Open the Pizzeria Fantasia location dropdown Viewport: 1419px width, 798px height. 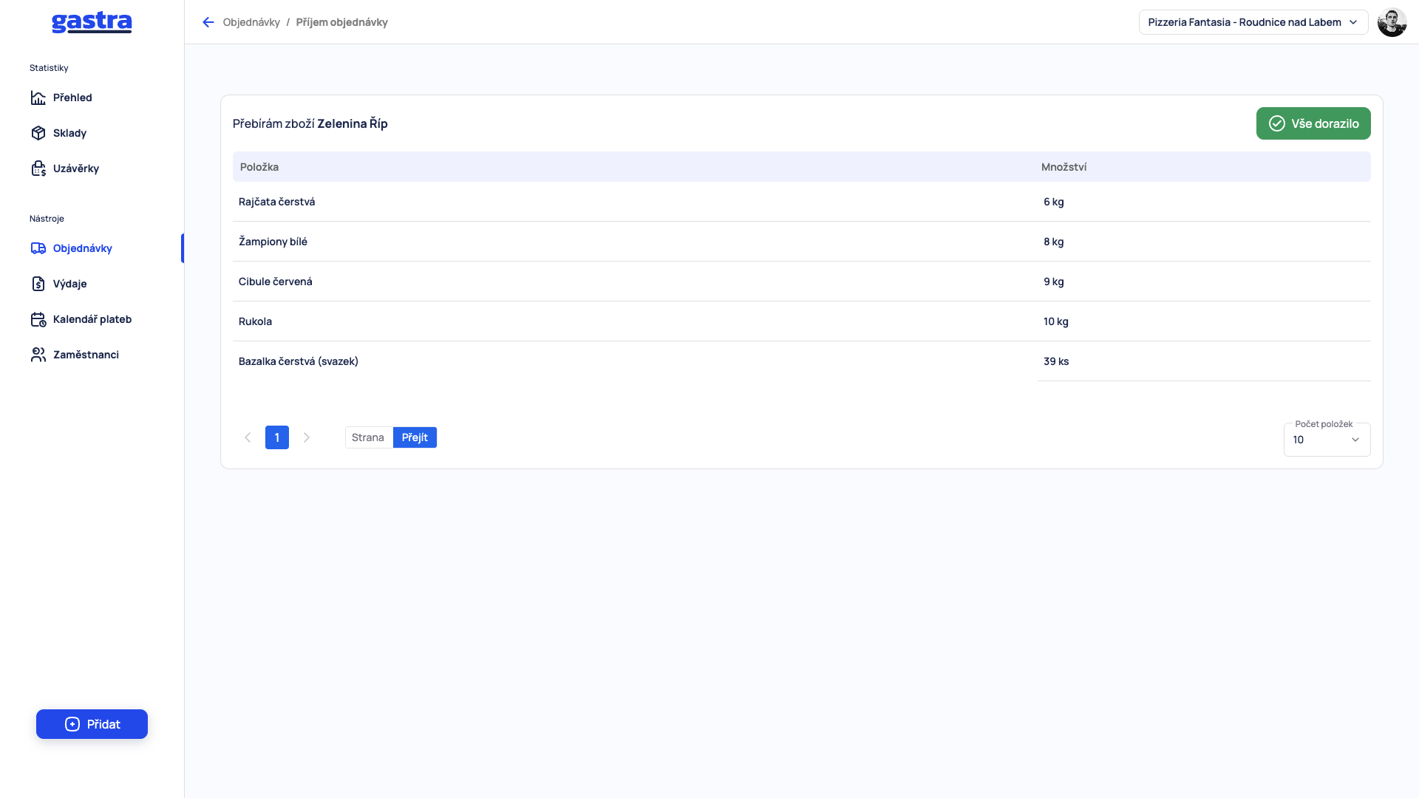1253,22
